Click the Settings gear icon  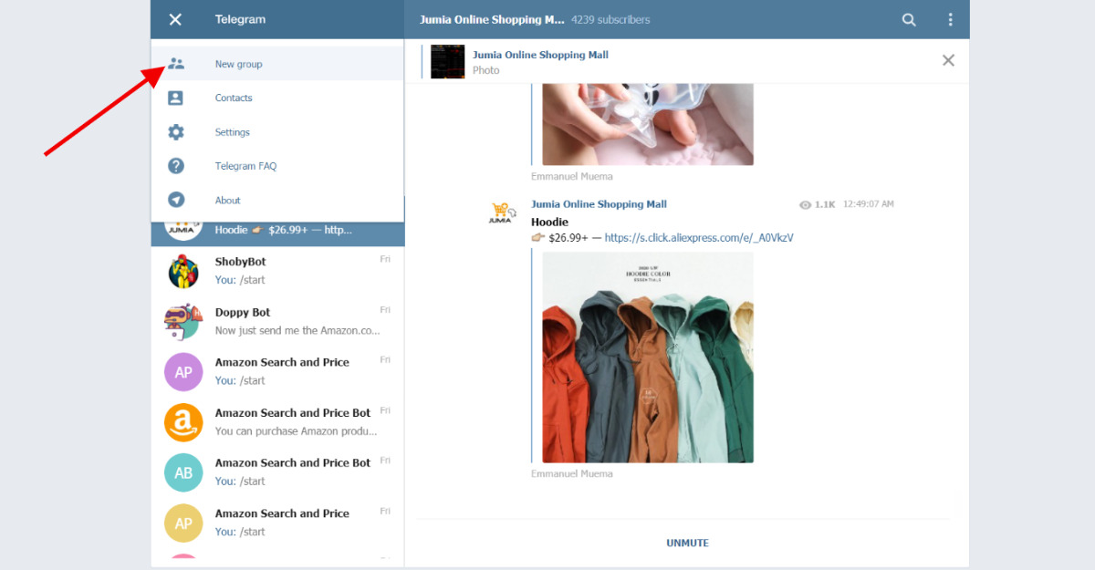tap(176, 132)
